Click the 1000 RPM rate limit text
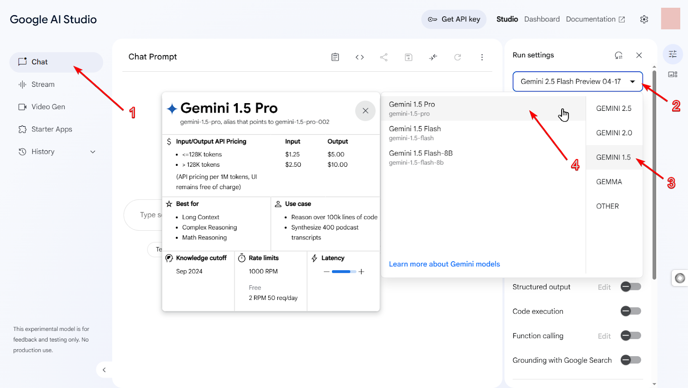This screenshot has height=388, width=688. click(x=263, y=271)
